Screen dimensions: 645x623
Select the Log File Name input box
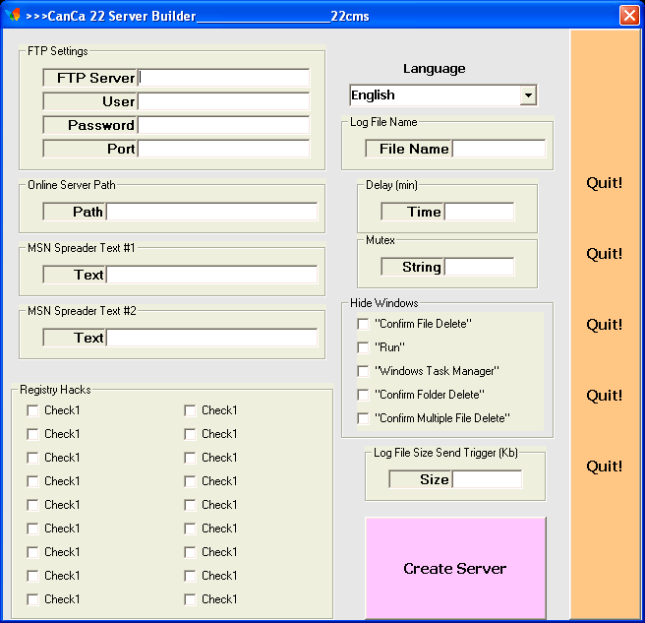click(x=498, y=149)
